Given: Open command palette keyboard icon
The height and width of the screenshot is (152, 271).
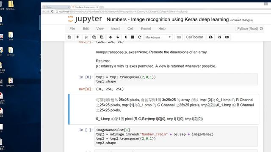Looking at the screenshot, I should (x=179, y=37).
